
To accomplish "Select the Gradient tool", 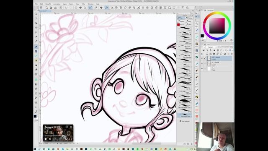I will 36,84.
